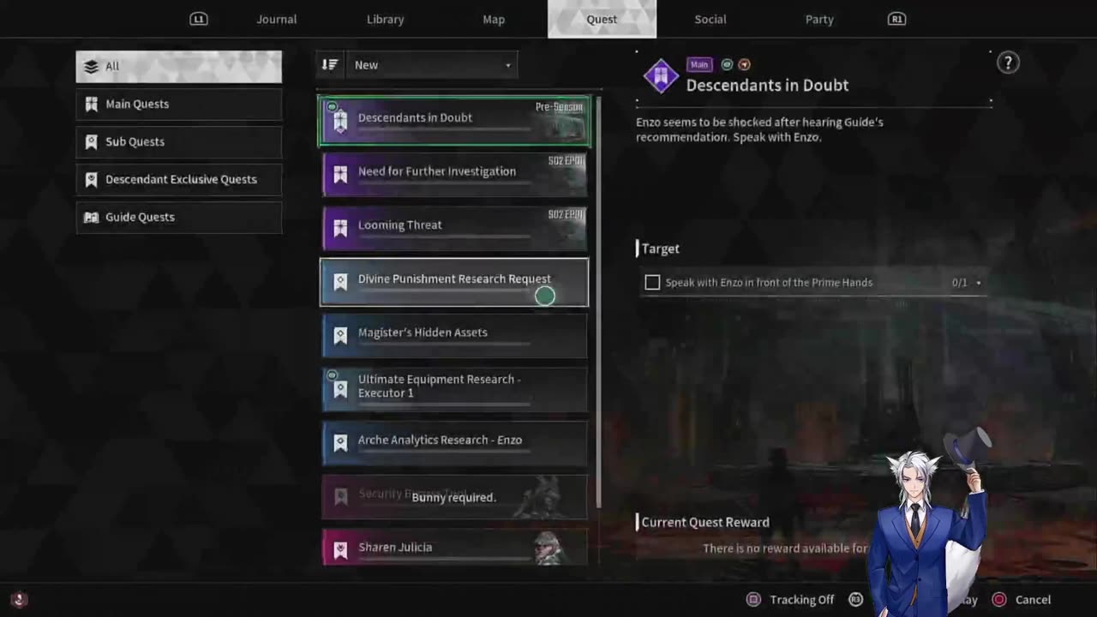The image size is (1097, 617).
Task: Check the Speak with Enzo target checkbox
Action: pos(652,282)
